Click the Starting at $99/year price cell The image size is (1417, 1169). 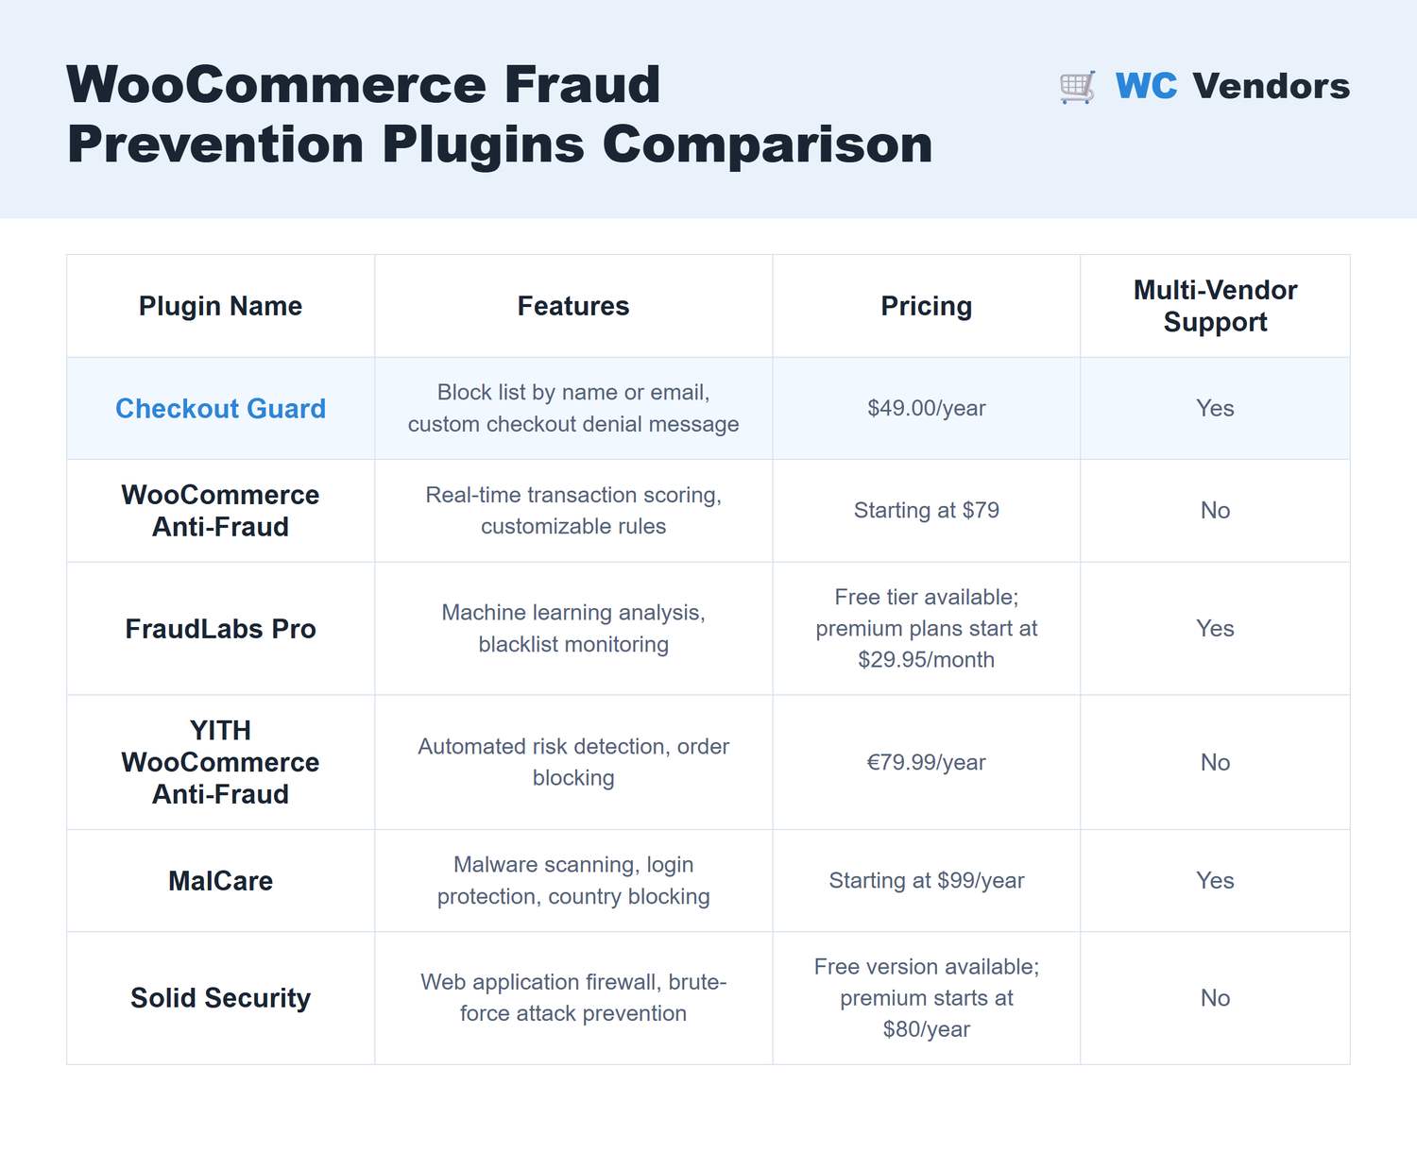pos(927,881)
